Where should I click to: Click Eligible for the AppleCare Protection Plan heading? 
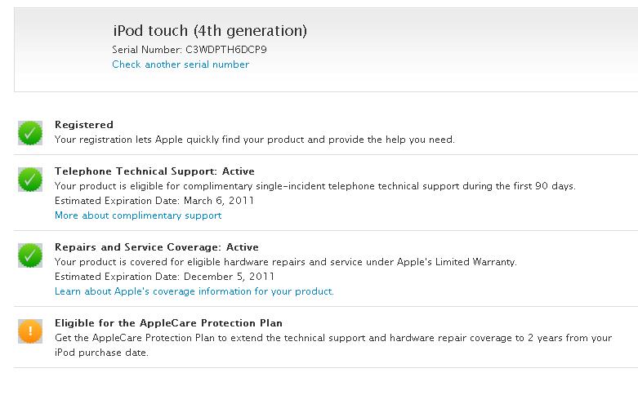pos(168,323)
